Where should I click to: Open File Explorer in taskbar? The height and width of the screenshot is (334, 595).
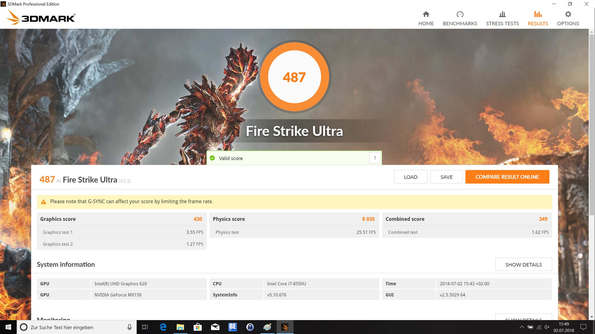point(180,327)
